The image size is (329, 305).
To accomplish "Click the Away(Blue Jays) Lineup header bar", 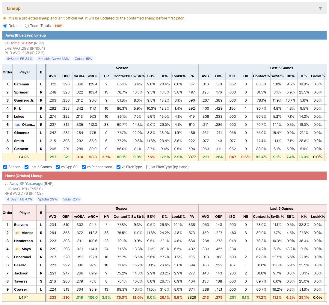I will point(164,35).
